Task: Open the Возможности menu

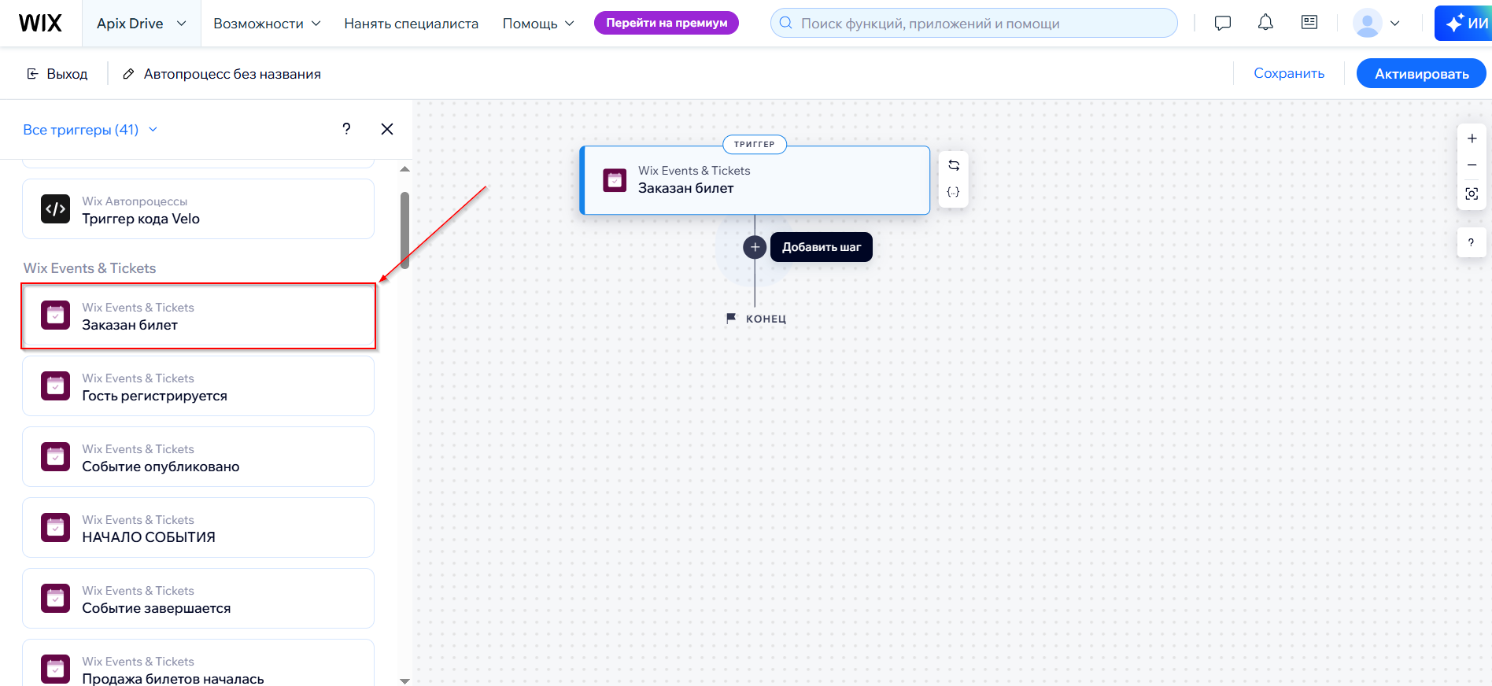Action: pyautogui.click(x=267, y=24)
